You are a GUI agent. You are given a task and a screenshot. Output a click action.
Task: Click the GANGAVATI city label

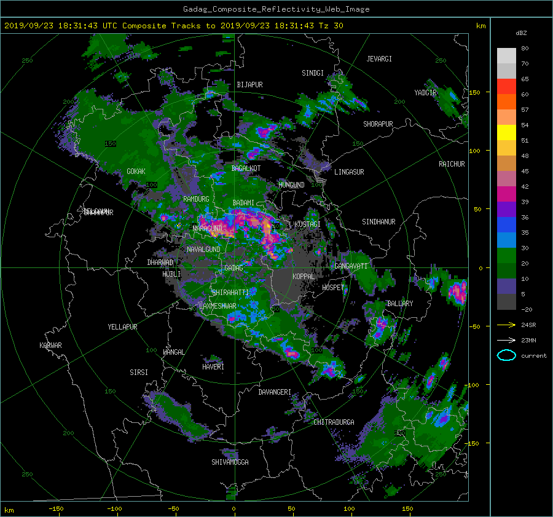351,266
